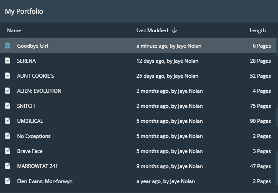Click the My Portfolio panel title
278x193 pixels.
click(x=24, y=11)
